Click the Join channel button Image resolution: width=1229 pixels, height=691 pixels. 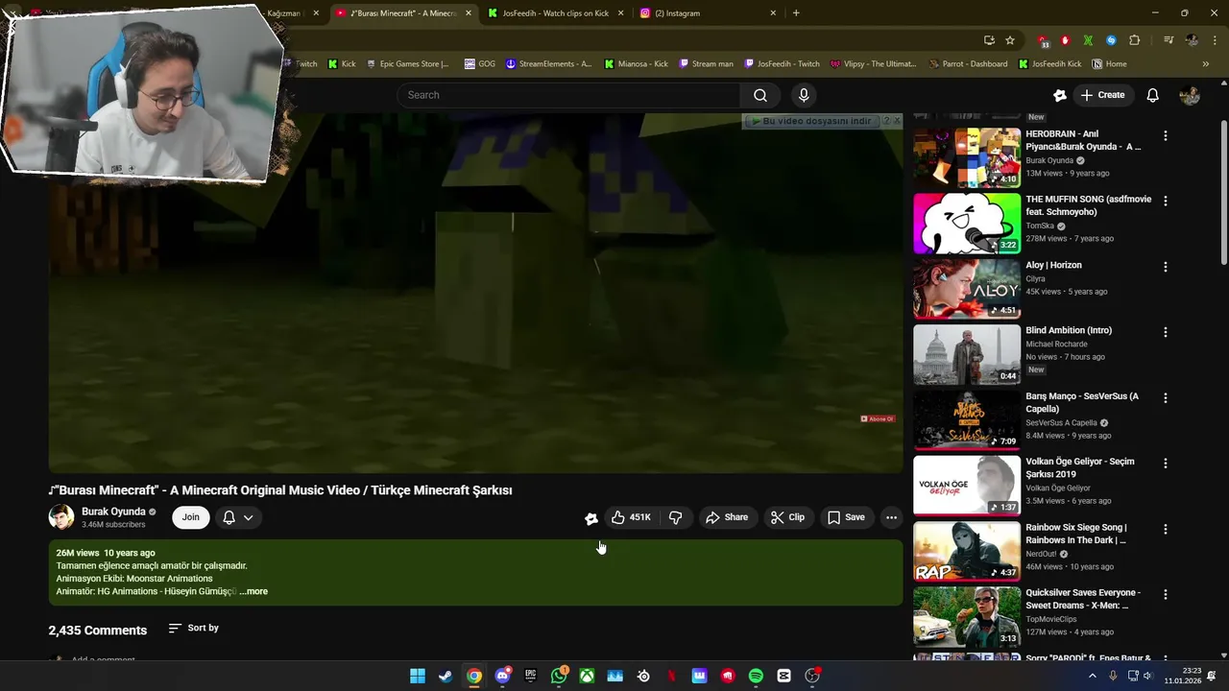coord(191,517)
